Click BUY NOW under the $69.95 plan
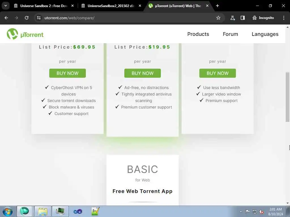 click(x=67, y=73)
